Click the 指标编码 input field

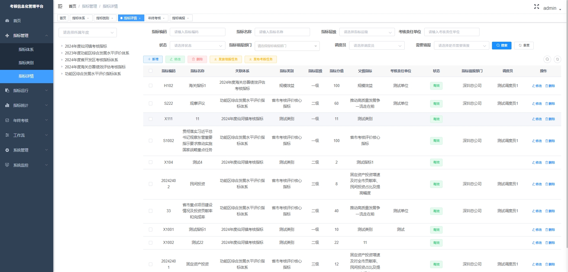coord(197,32)
